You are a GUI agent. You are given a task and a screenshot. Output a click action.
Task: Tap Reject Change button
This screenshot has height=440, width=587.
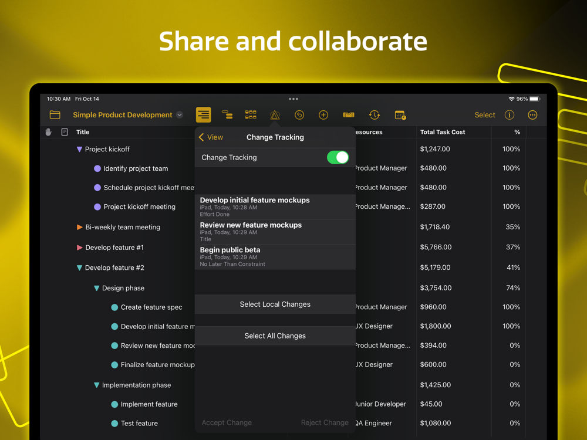(x=325, y=422)
